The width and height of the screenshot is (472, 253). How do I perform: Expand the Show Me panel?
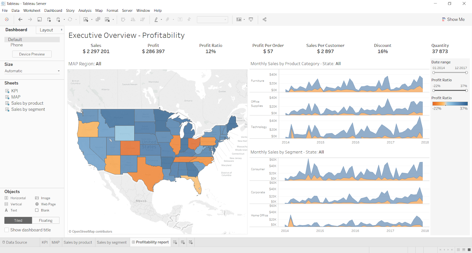453,19
